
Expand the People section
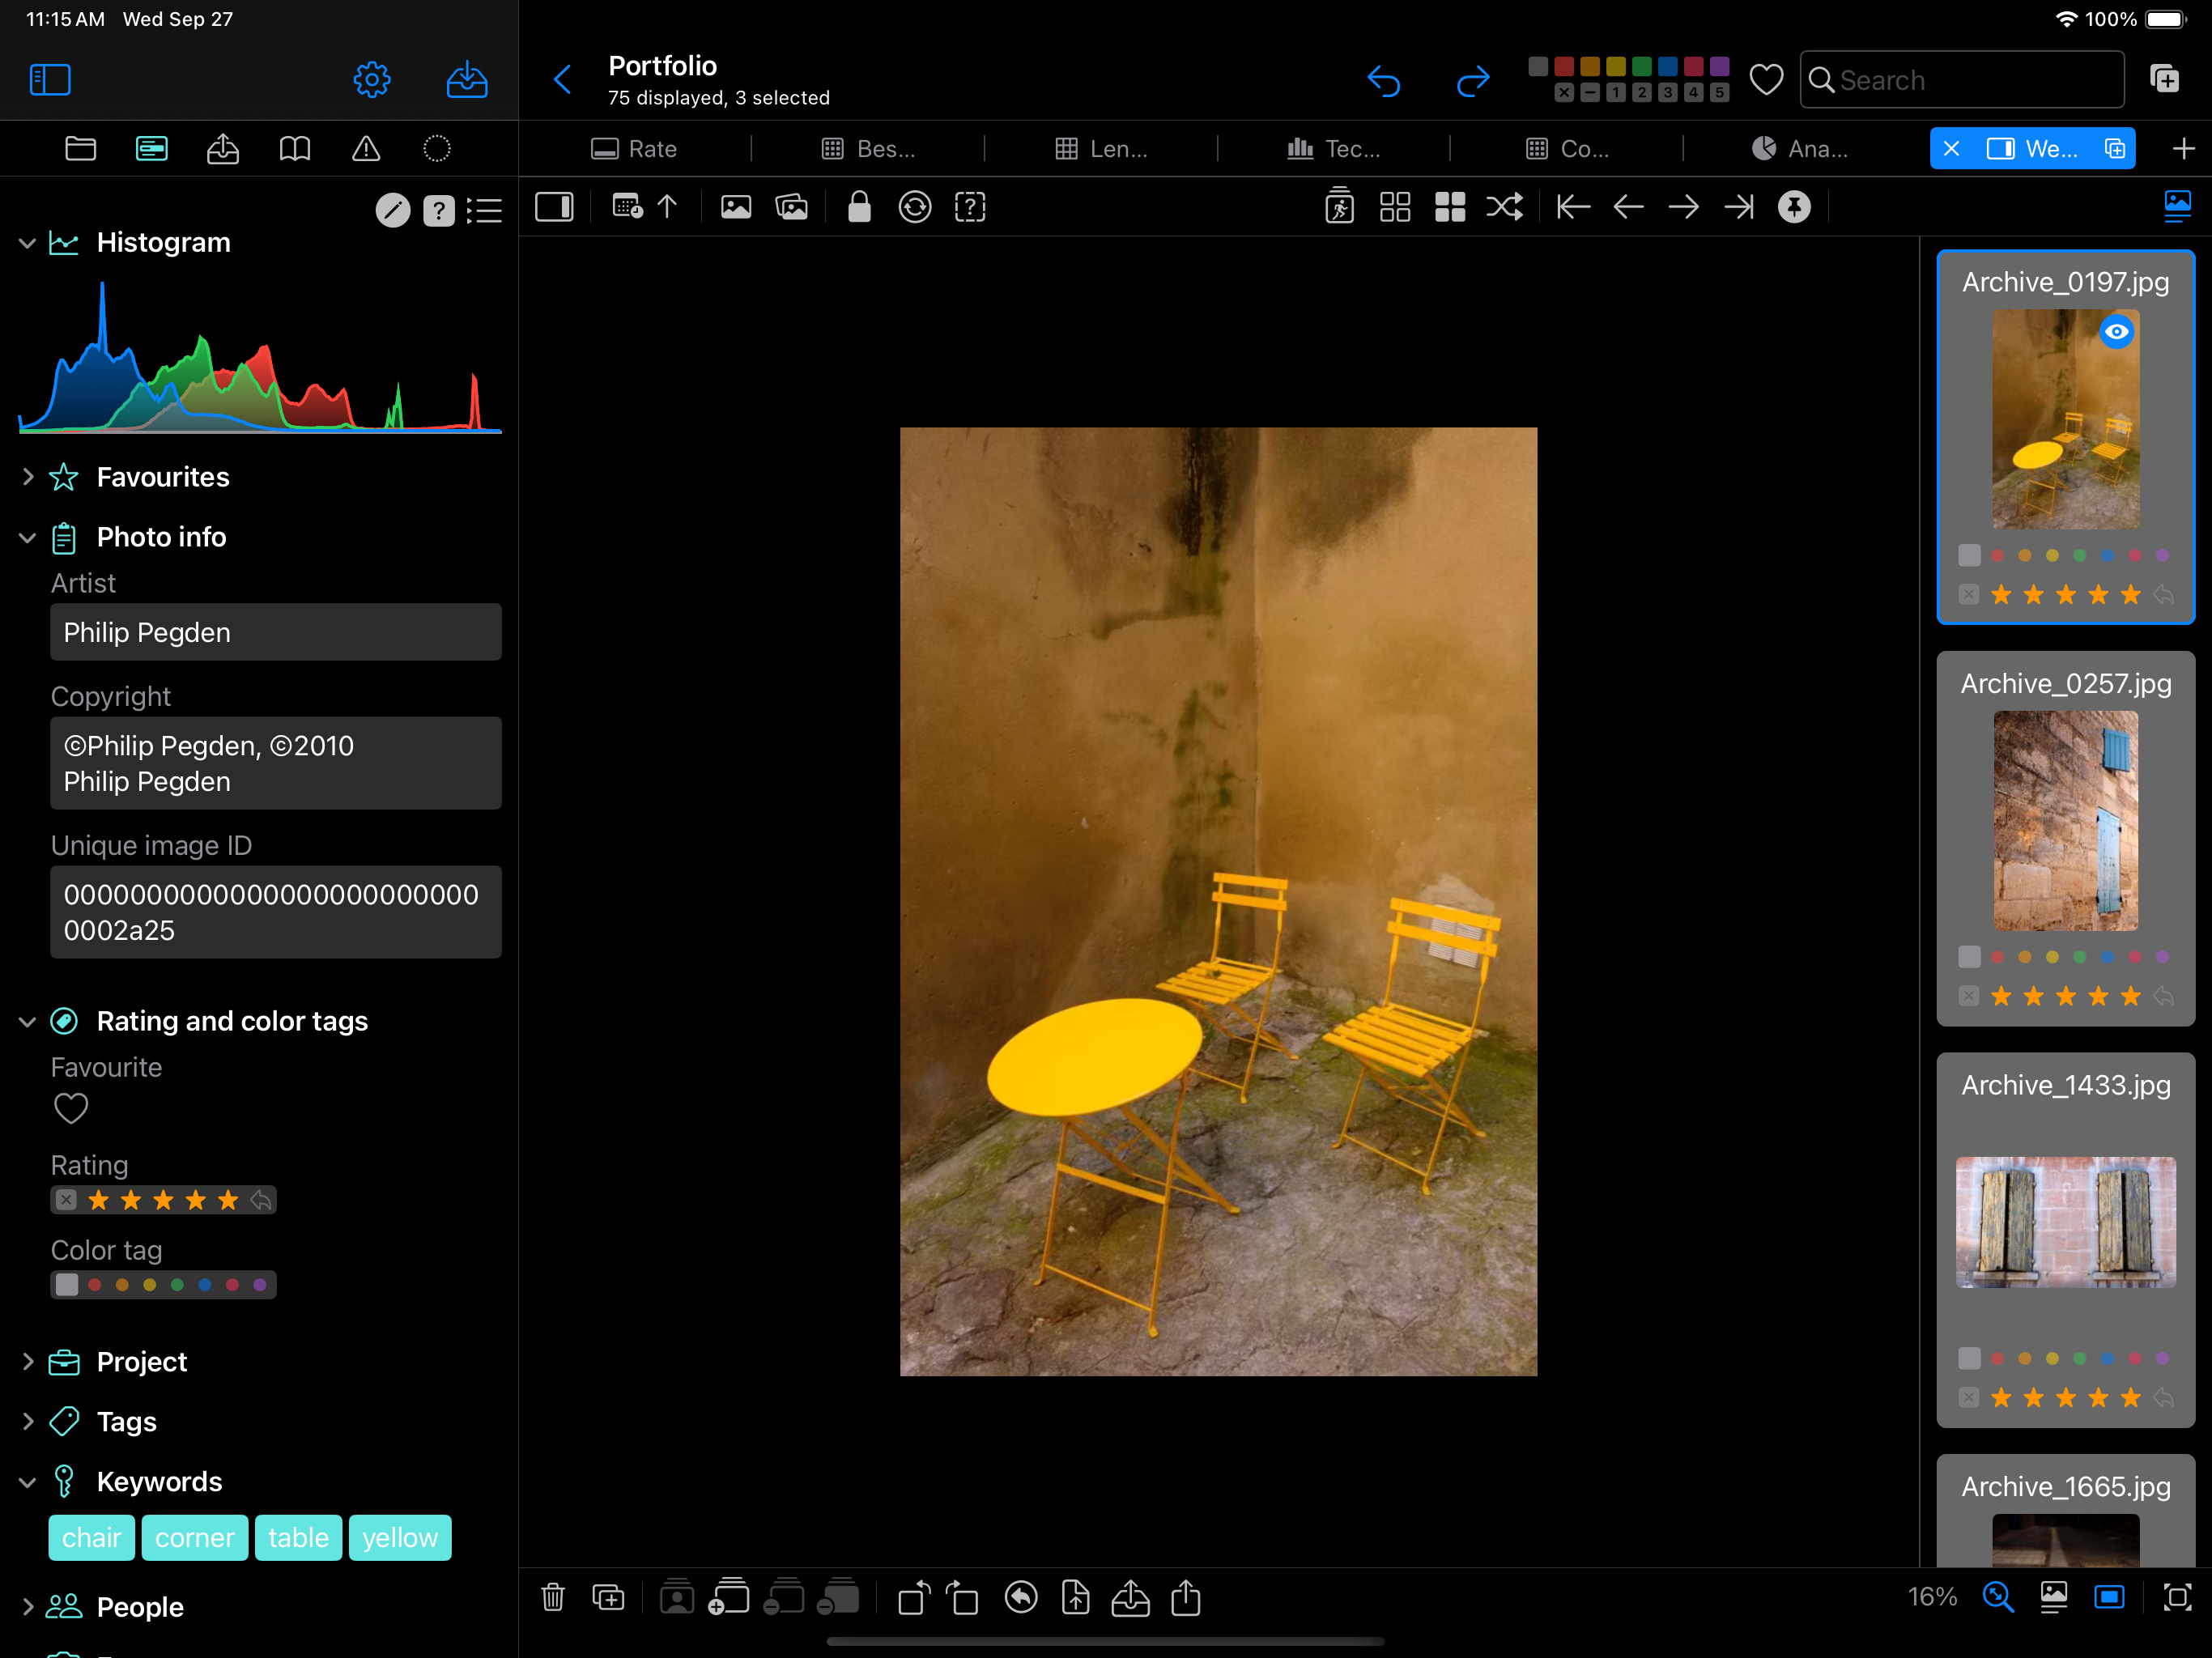[x=28, y=1607]
